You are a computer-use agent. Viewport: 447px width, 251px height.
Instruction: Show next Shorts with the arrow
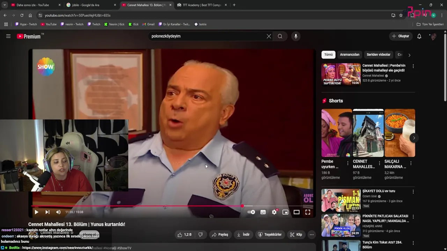pos(414,138)
